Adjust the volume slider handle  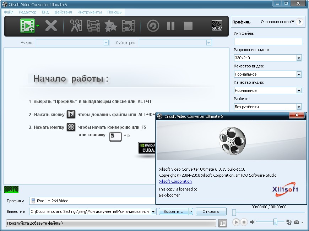click(275, 222)
